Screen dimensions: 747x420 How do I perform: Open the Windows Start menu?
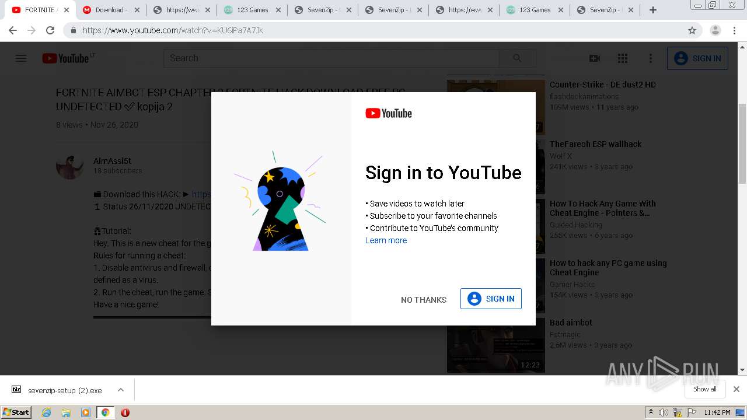point(16,412)
